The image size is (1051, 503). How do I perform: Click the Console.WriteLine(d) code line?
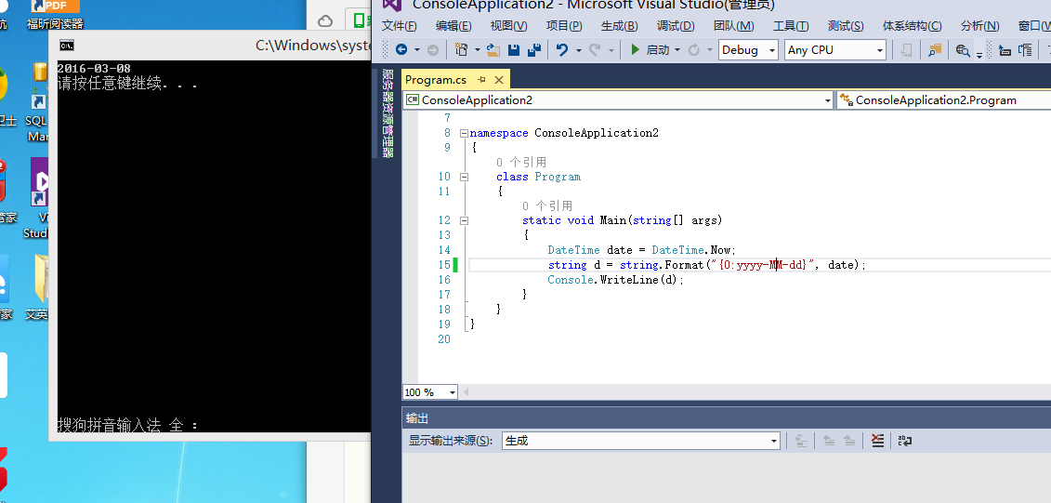616,280
